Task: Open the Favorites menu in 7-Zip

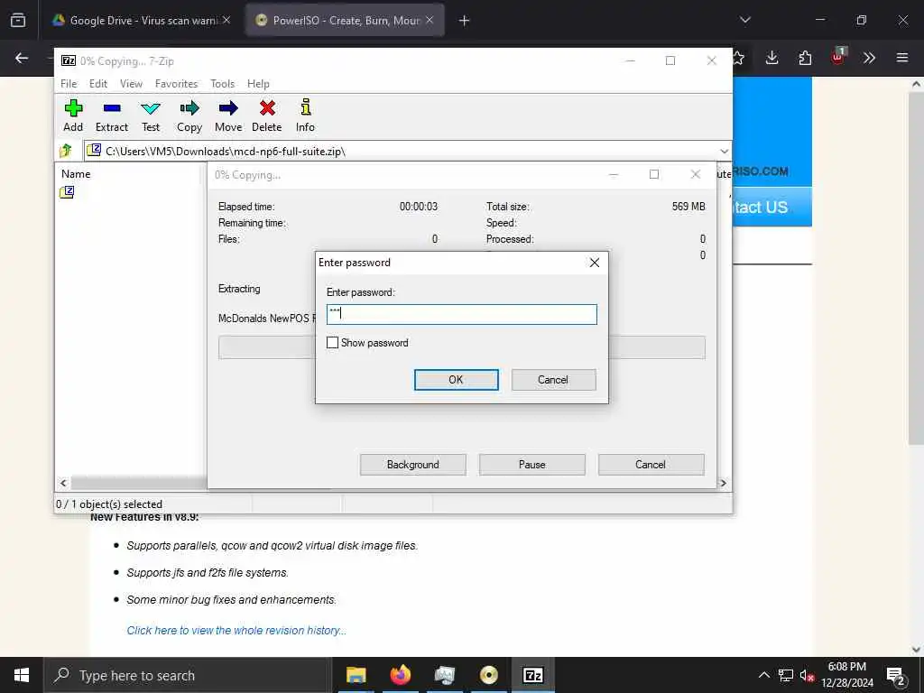Action: pyautogui.click(x=176, y=84)
